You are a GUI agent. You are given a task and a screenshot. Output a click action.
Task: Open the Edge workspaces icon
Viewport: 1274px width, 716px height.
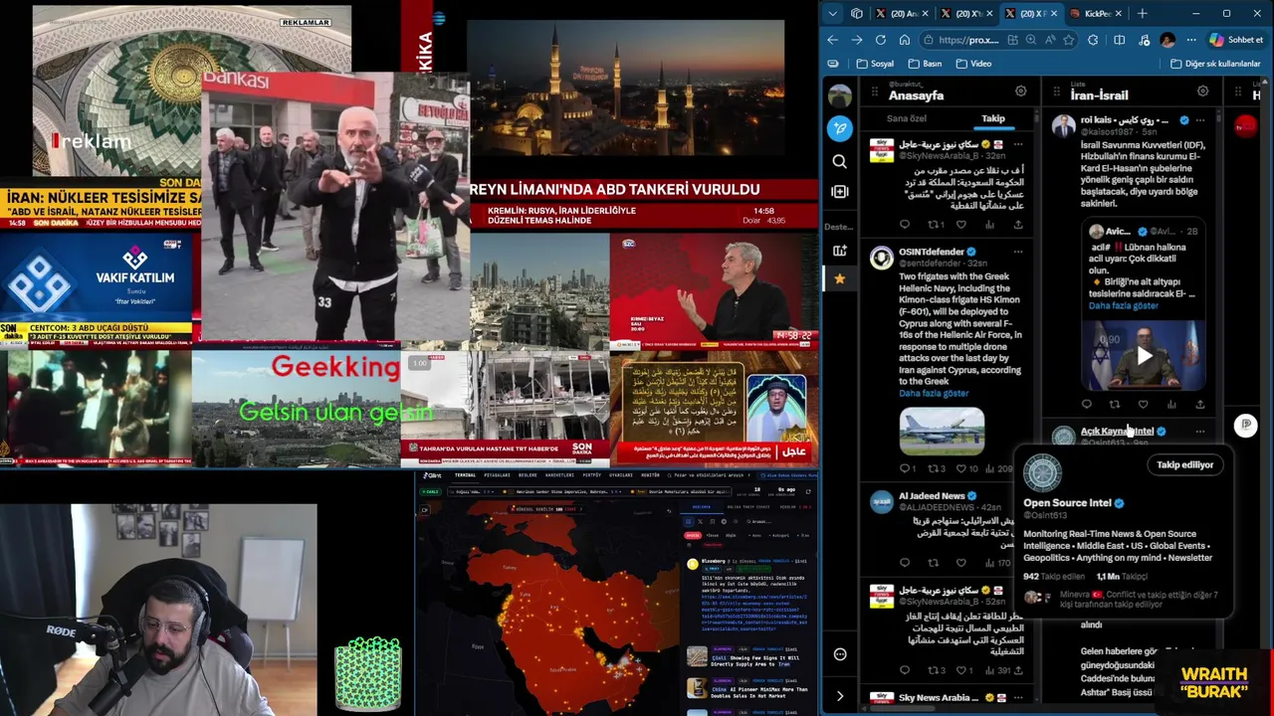pyautogui.click(x=857, y=13)
